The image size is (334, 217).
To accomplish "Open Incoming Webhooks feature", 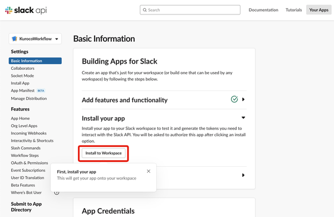I will pyautogui.click(x=28, y=133).
